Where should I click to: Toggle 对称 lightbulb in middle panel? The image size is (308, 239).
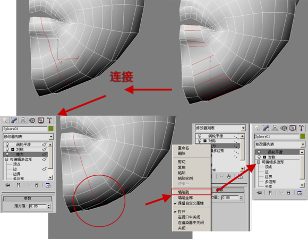pyautogui.click(x=200, y=141)
